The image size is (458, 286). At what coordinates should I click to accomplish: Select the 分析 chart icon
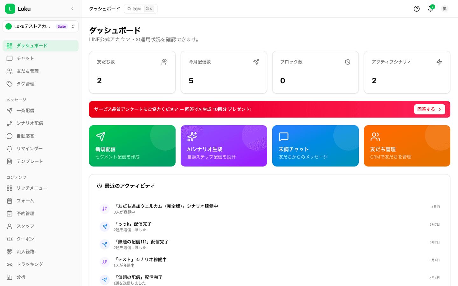click(10, 277)
